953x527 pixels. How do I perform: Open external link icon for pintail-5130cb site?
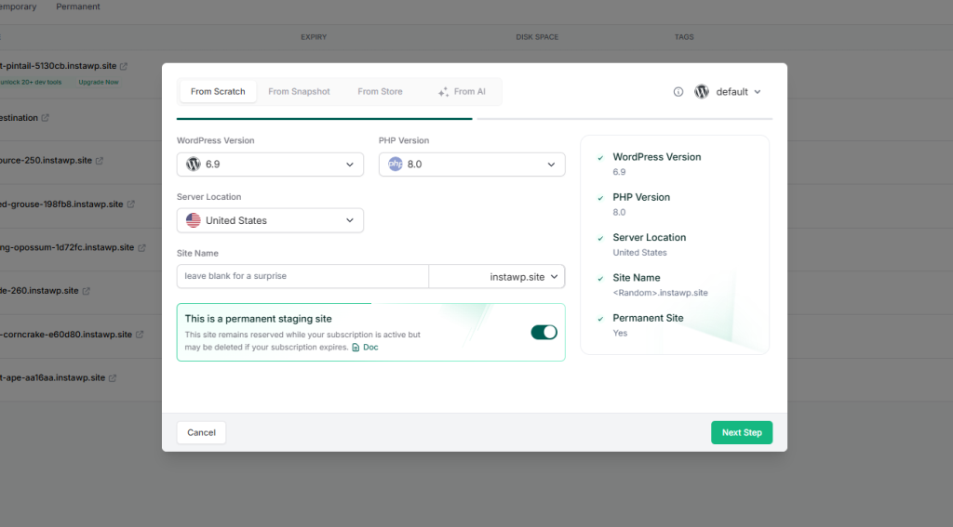click(x=124, y=66)
